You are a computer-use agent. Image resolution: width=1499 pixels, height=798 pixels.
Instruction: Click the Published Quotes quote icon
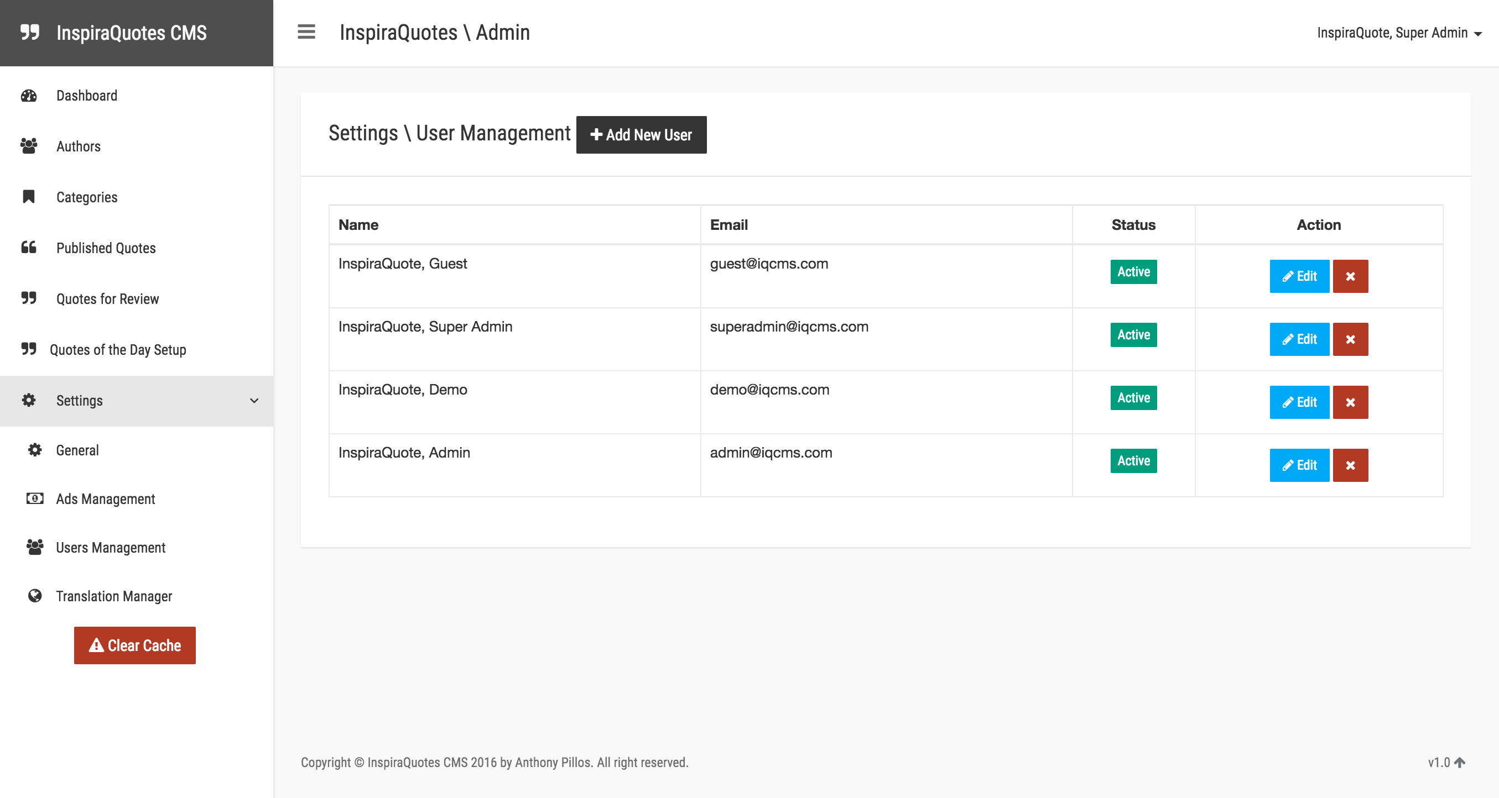[x=29, y=248]
